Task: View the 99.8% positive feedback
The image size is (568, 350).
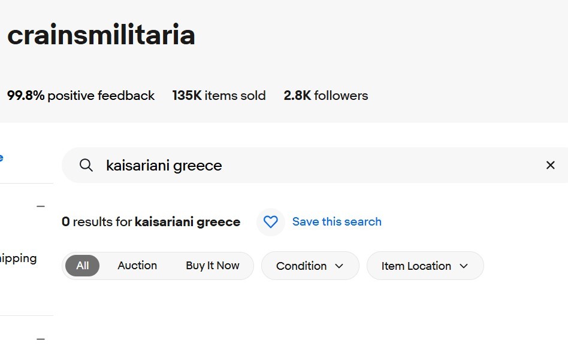Action: click(x=81, y=96)
